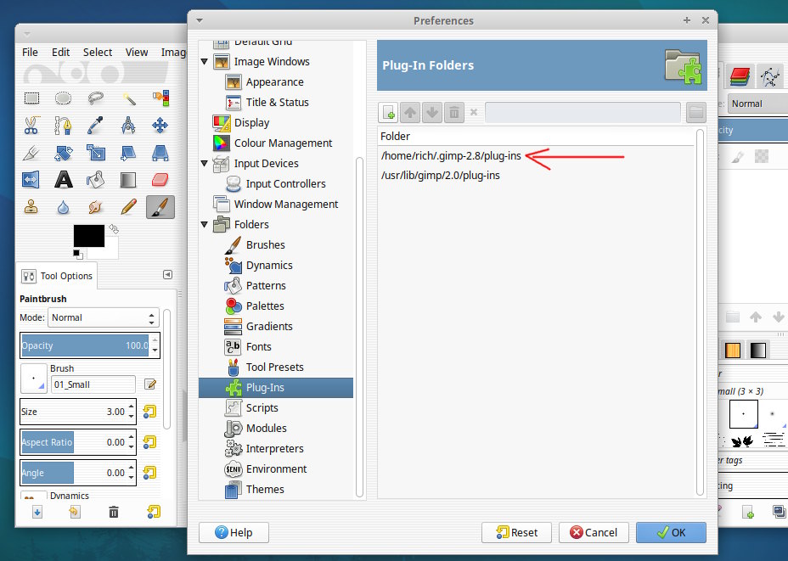This screenshot has height=561, width=788.
Task: Open the folder browse button
Action: click(696, 113)
